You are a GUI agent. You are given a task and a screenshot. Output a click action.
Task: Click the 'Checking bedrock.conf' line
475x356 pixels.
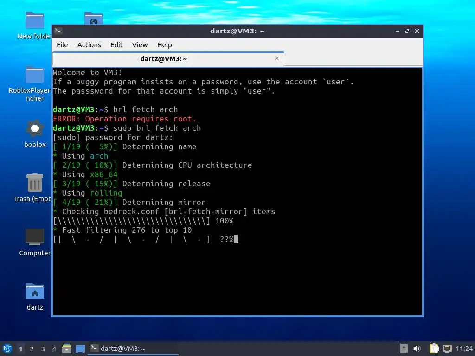pyautogui.click(x=164, y=211)
